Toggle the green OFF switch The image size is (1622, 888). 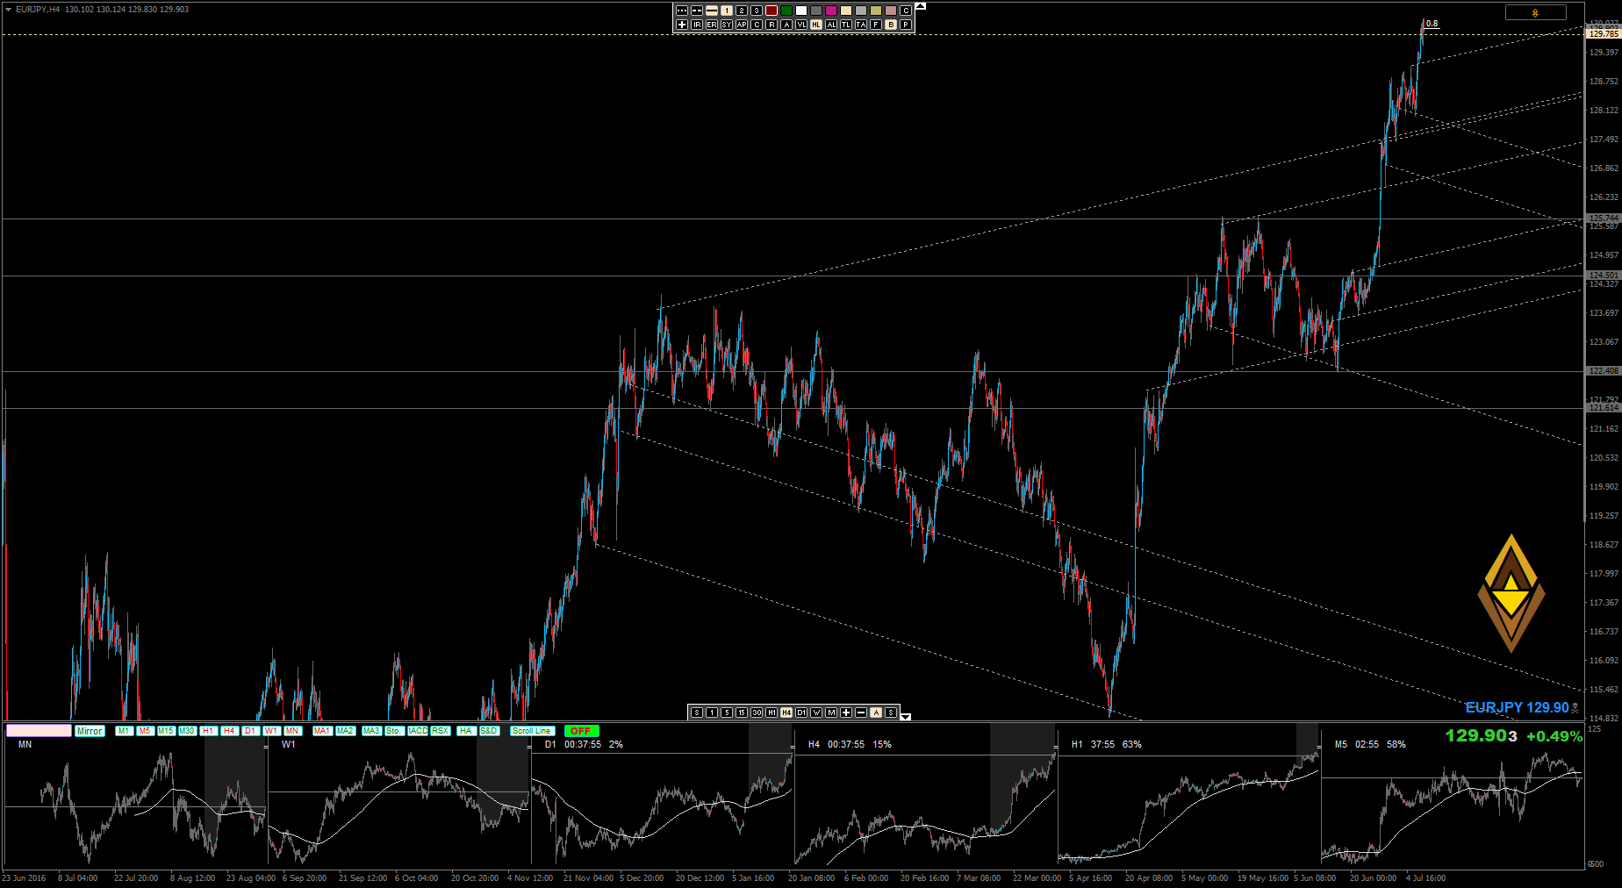click(581, 731)
